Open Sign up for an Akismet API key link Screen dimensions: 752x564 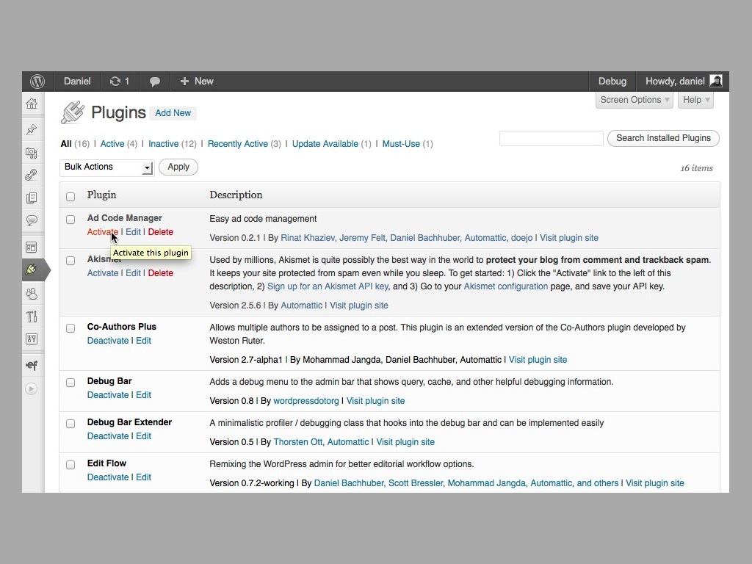[328, 287]
